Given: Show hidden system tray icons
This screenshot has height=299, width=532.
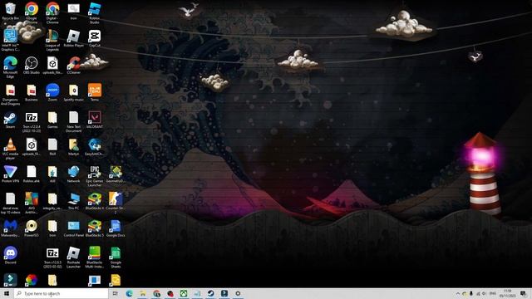Looking at the screenshot, I should (x=457, y=293).
